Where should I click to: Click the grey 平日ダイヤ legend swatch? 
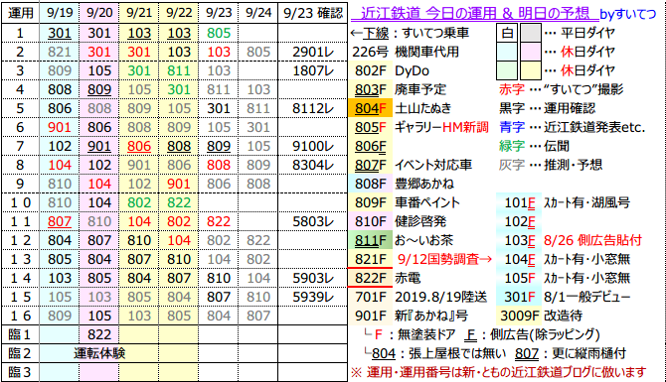[531, 33]
